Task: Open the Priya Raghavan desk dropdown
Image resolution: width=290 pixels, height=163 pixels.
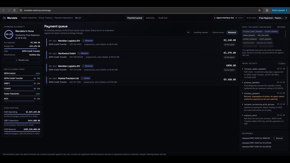Action: click(273, 18)
